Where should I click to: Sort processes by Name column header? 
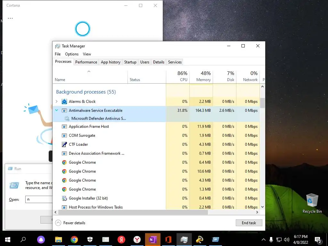(90, 77)
